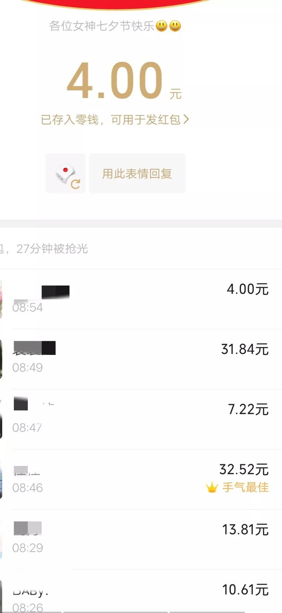
Task: Select the row with 32.52元
Action: 141,480
